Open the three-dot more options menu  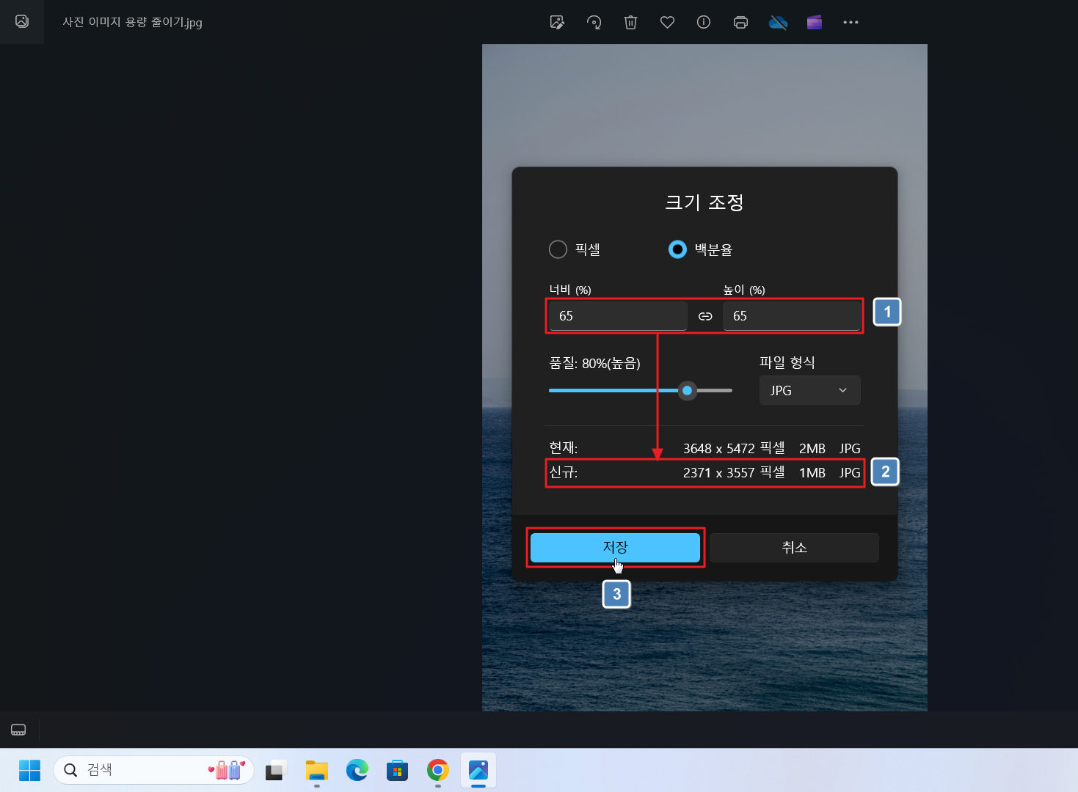[x=851, y=22]
